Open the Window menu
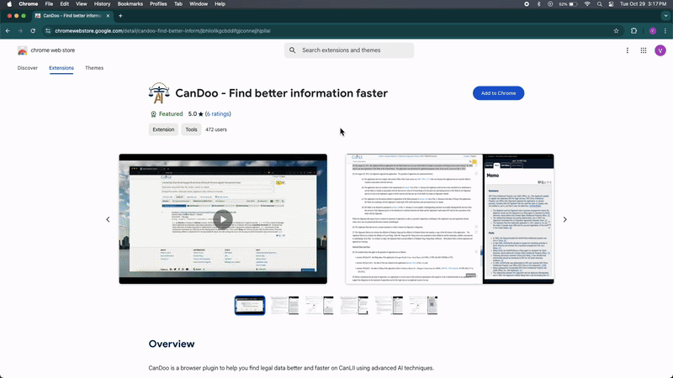 tap(199, 4)
